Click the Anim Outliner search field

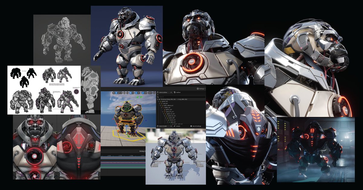(x=181, y=97)
